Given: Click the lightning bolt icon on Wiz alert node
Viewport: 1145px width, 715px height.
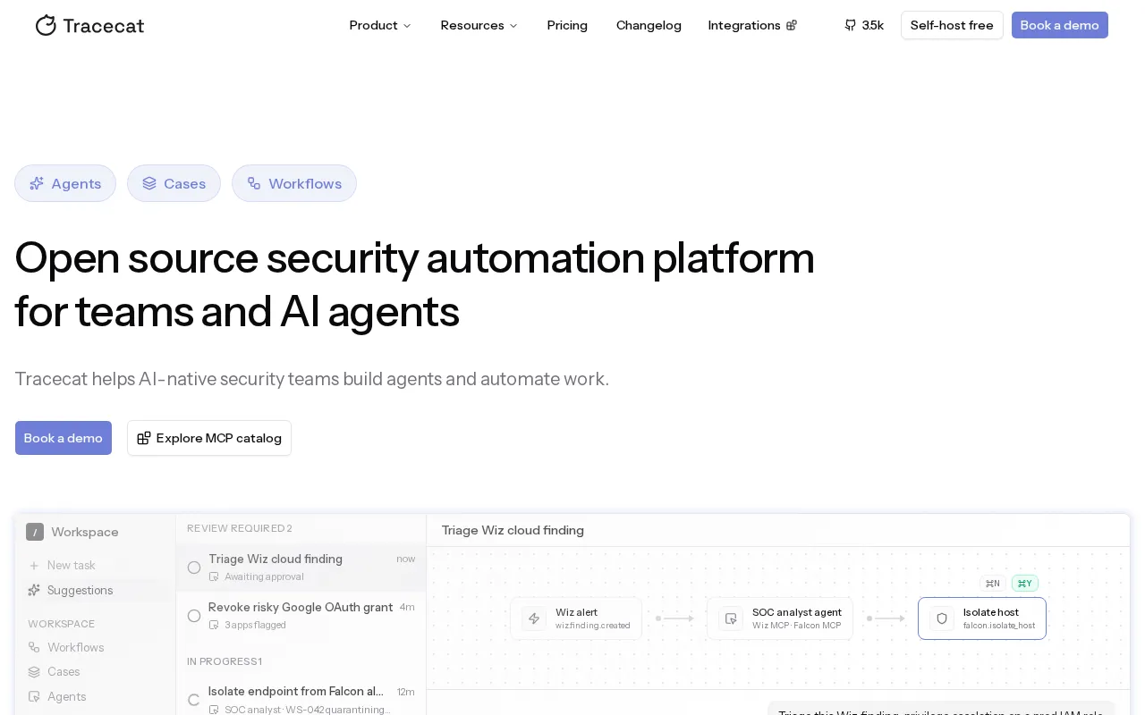Looking at the screenshot, I should 534,618.
